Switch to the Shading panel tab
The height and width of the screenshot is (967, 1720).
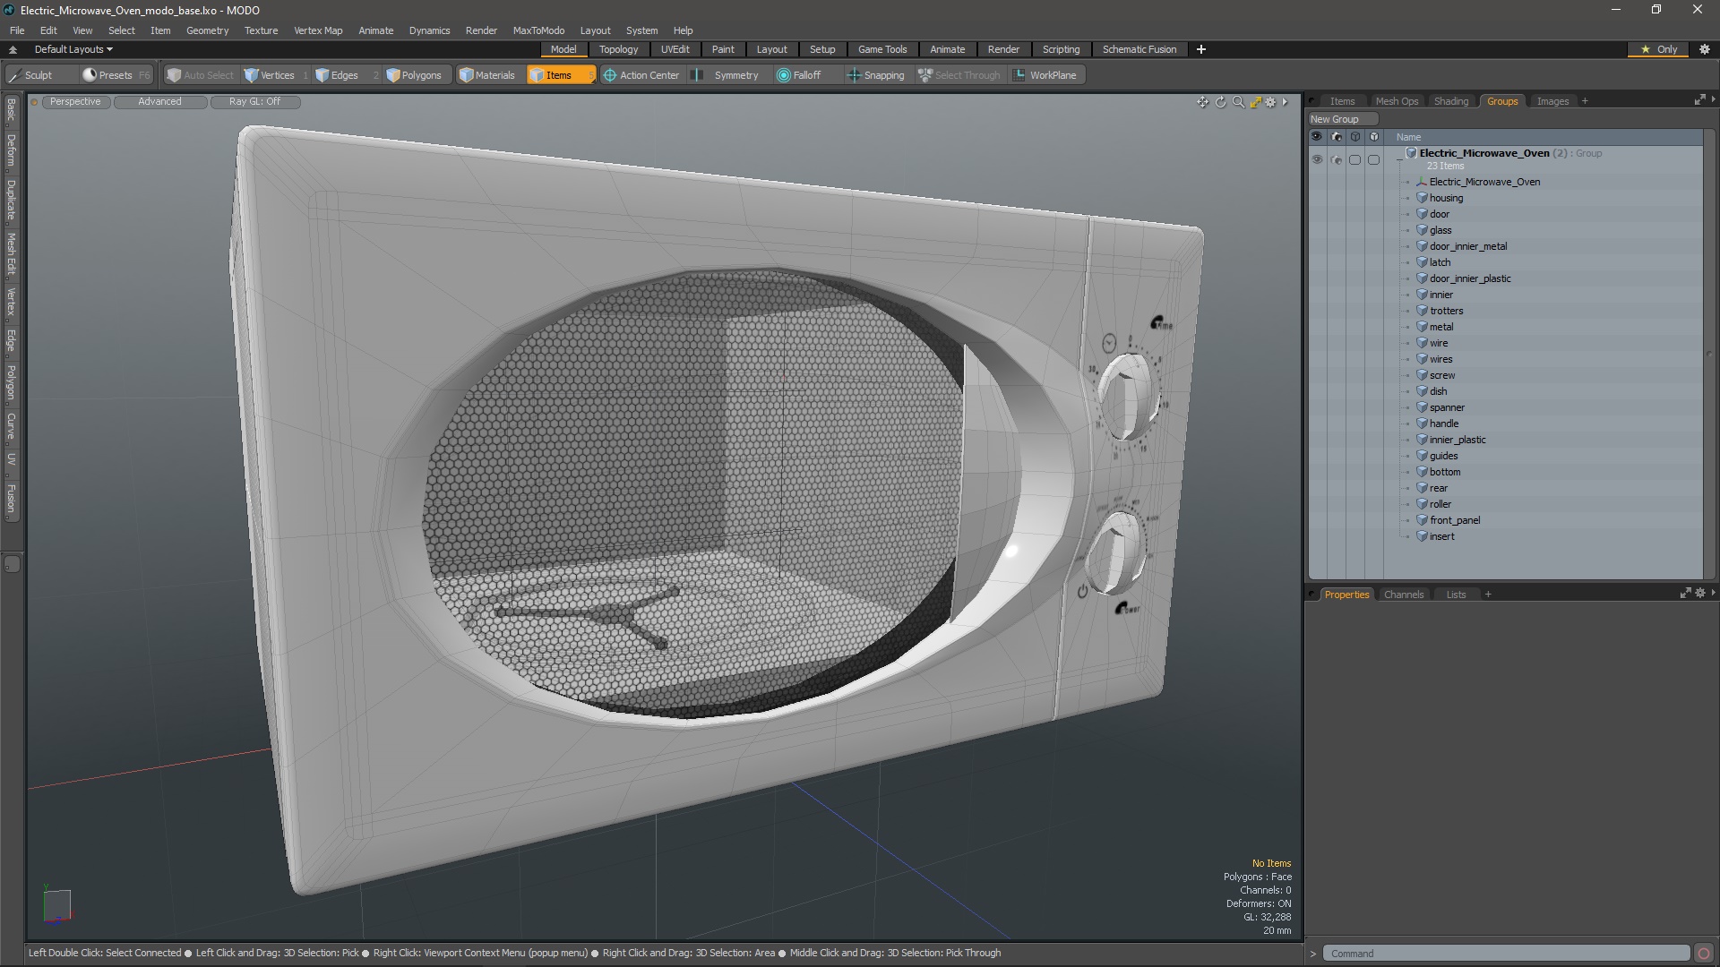1450,100
